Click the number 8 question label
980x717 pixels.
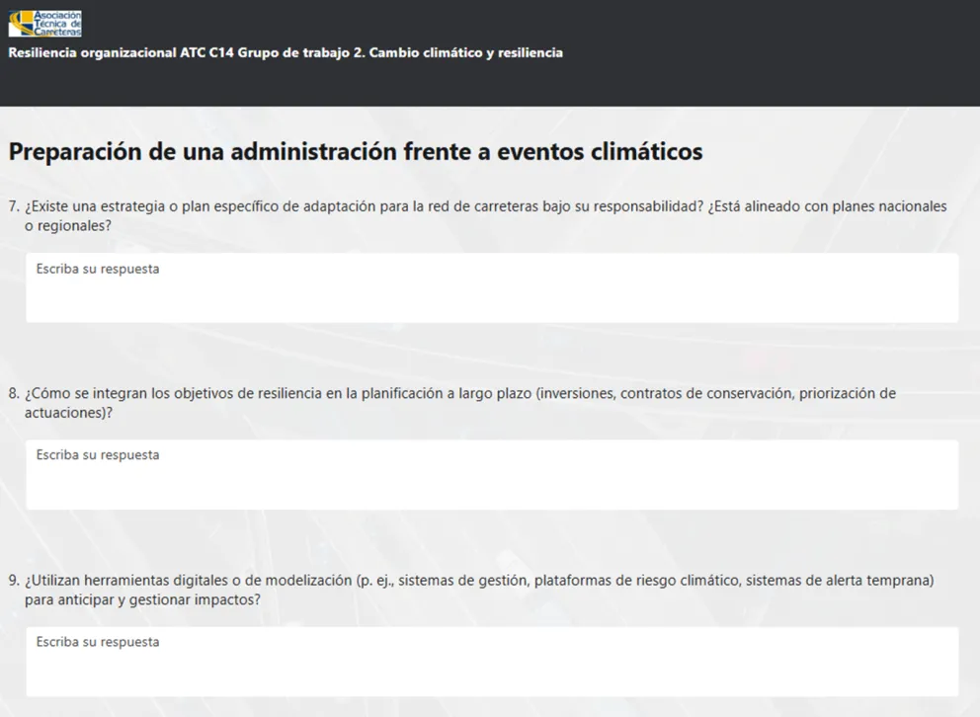click(x=14, y=393)
